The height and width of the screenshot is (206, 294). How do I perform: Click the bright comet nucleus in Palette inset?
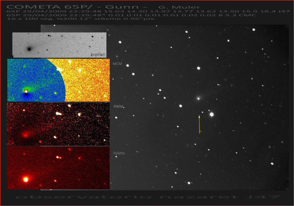pyautogui.click(x=26, y=179)
